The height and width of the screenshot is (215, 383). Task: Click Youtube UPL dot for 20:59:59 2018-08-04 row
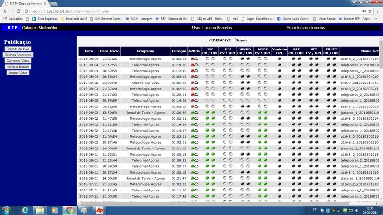point(279,71)
